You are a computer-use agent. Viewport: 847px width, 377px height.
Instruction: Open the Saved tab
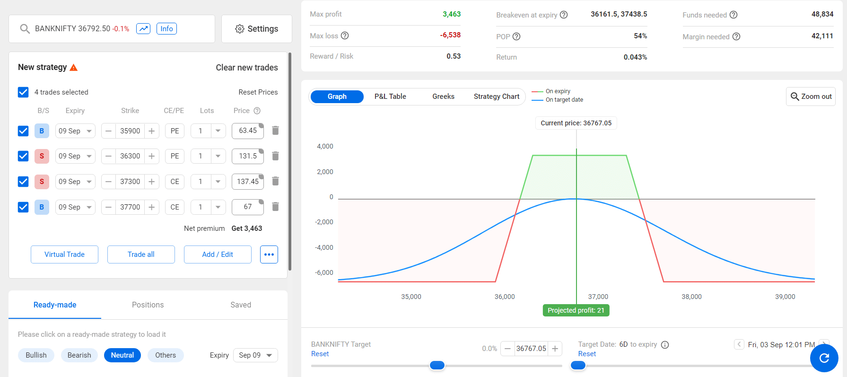coord(241,305)
